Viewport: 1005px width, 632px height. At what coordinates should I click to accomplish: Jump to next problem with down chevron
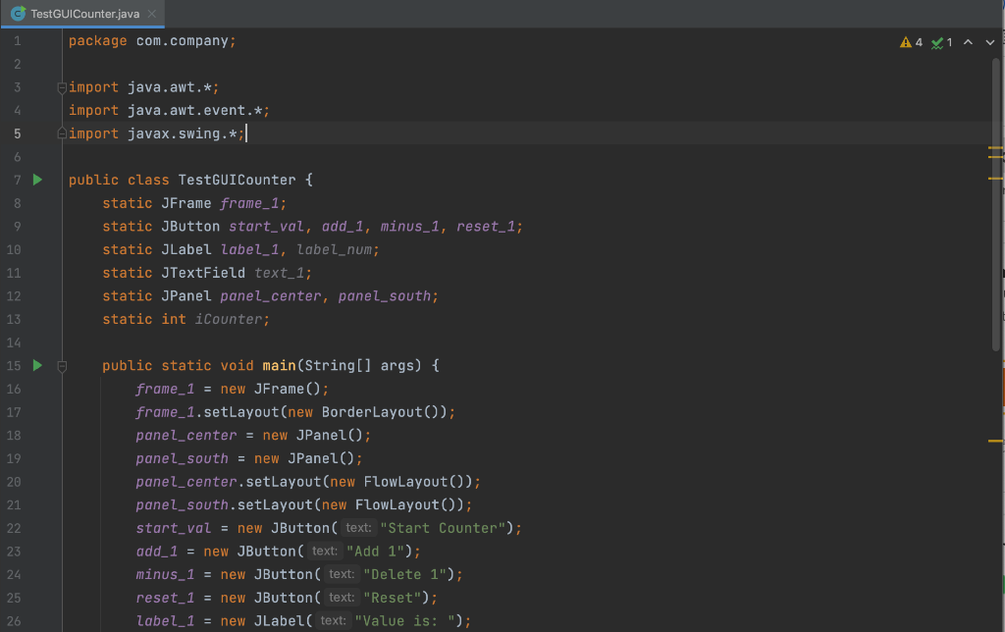click(x=989, y=42)
